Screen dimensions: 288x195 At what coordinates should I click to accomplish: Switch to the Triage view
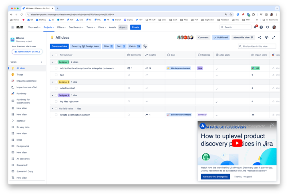[x=20, y=75]
